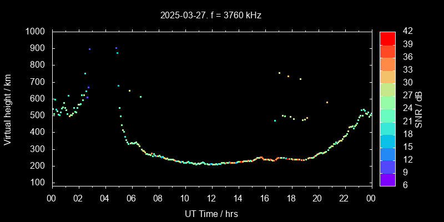Pick the yellow-green swatch between 27 and 30

(x=387, y=89)
